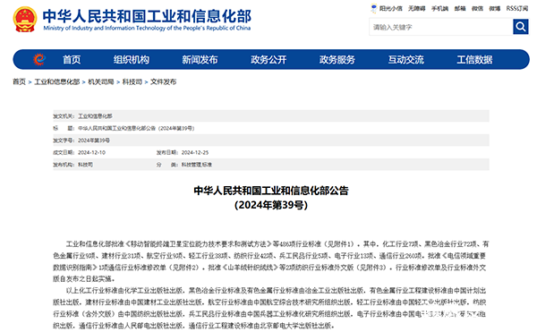Click the 标题 row announcement title text

136,128
